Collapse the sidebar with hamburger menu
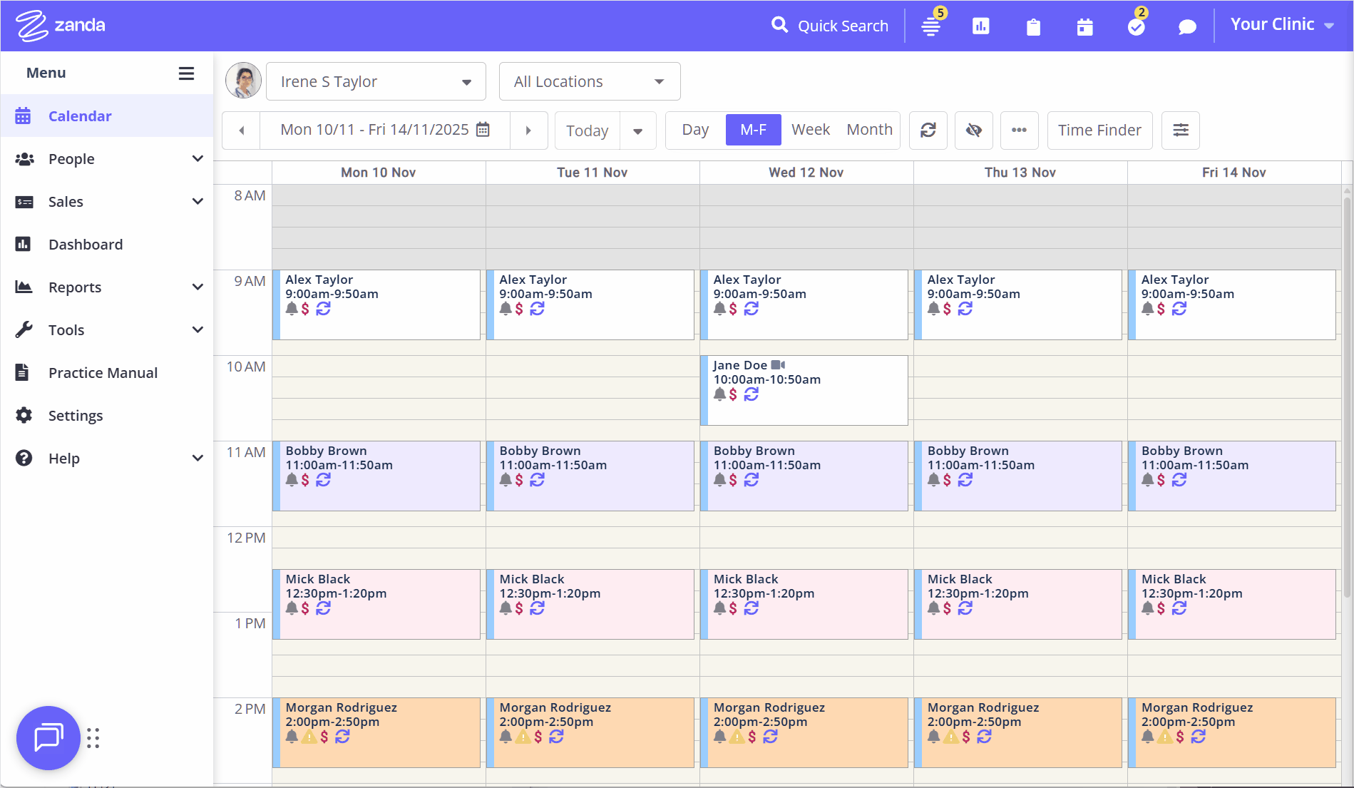This screenshot has width=1354, height=788. (186, 73)
